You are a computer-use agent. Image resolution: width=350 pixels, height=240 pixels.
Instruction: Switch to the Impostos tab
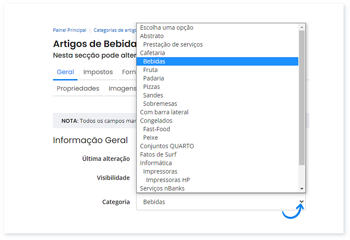[x=98, y=72]
